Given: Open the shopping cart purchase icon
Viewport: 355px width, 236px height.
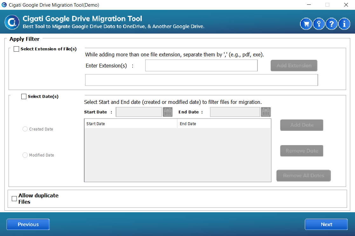Looking at the screenshot, I should coord(306,24).
